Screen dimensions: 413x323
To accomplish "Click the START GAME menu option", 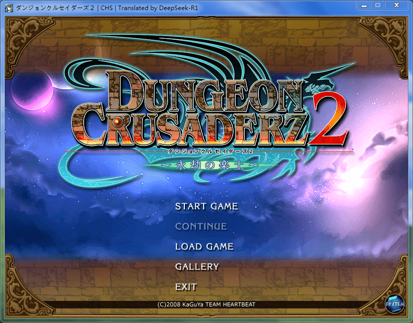I will click(206, 206).
